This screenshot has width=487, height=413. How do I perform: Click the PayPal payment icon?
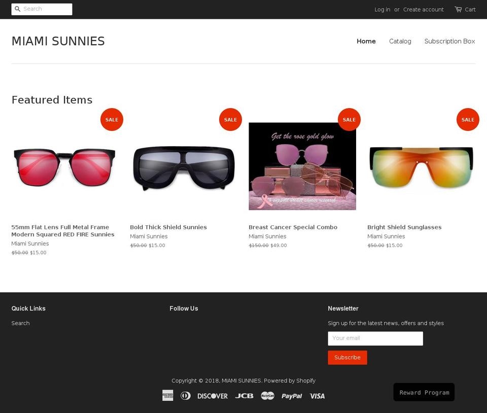pyautogui.click(x=292, y=396)
